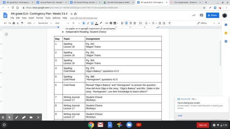Open the Tasks side panel icon
Viewport: 230px width, 129px height.
[226, 42]
